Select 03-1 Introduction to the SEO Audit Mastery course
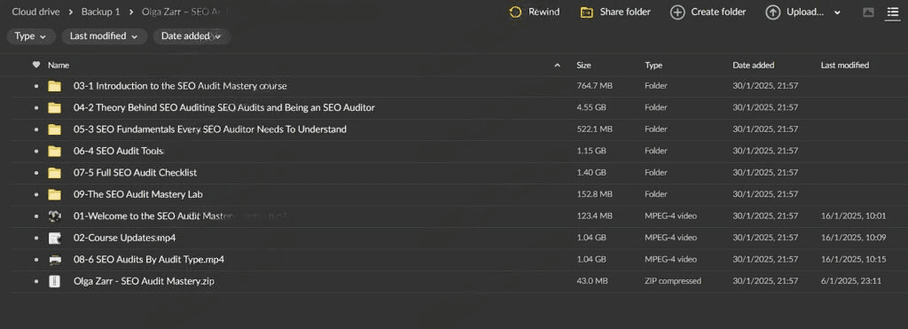 click(x=180, y=86)
